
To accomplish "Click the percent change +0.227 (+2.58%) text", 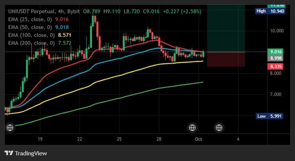I will click(x=182, y=11).
